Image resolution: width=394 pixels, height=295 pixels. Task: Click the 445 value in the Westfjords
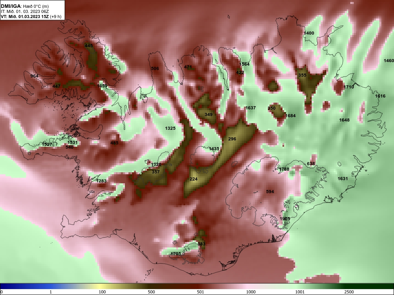pos(89,46)
